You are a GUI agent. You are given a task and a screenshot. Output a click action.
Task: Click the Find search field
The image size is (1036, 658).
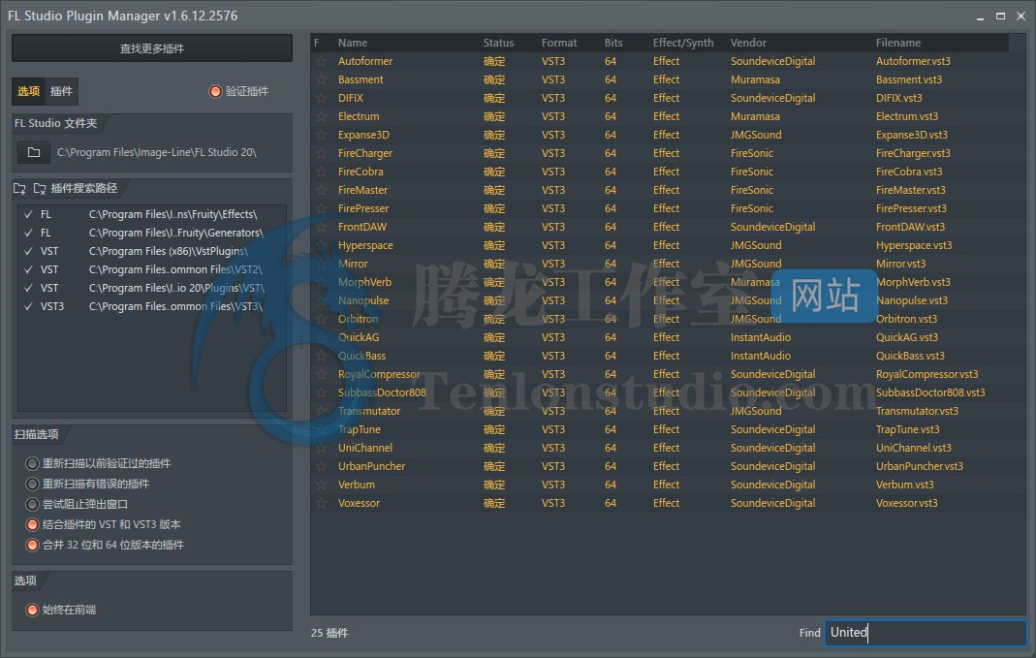pyautogui.click(x=926, y=633)
